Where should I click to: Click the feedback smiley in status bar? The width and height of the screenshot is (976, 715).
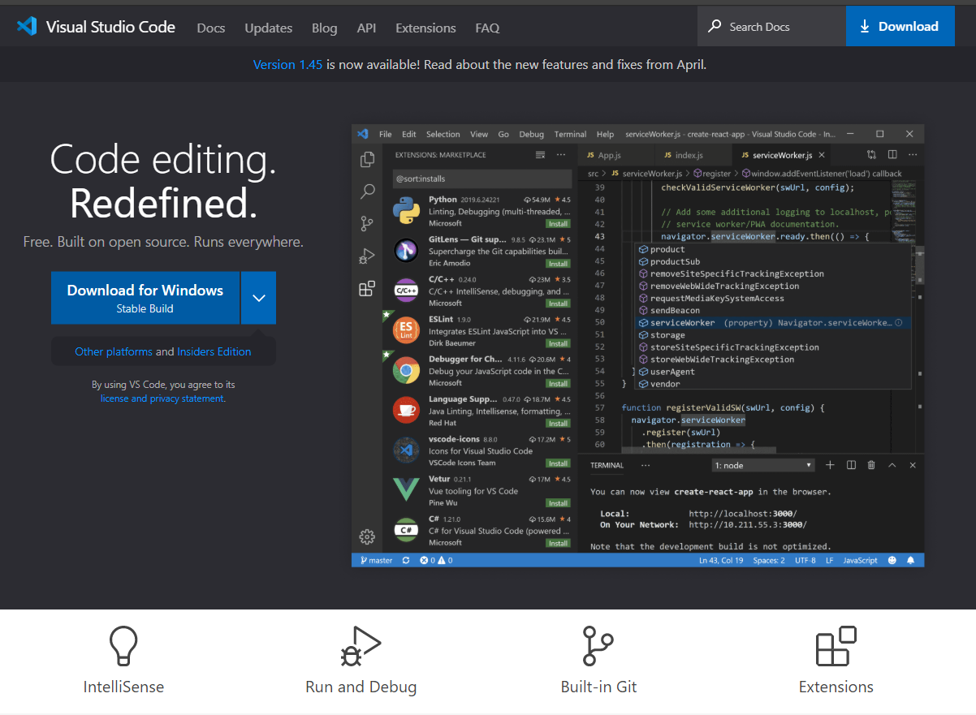click(x=892, y=560)
